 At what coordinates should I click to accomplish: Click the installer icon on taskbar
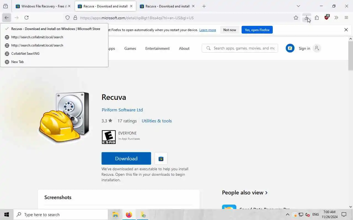pyautogui.click(x=143, y=215)
